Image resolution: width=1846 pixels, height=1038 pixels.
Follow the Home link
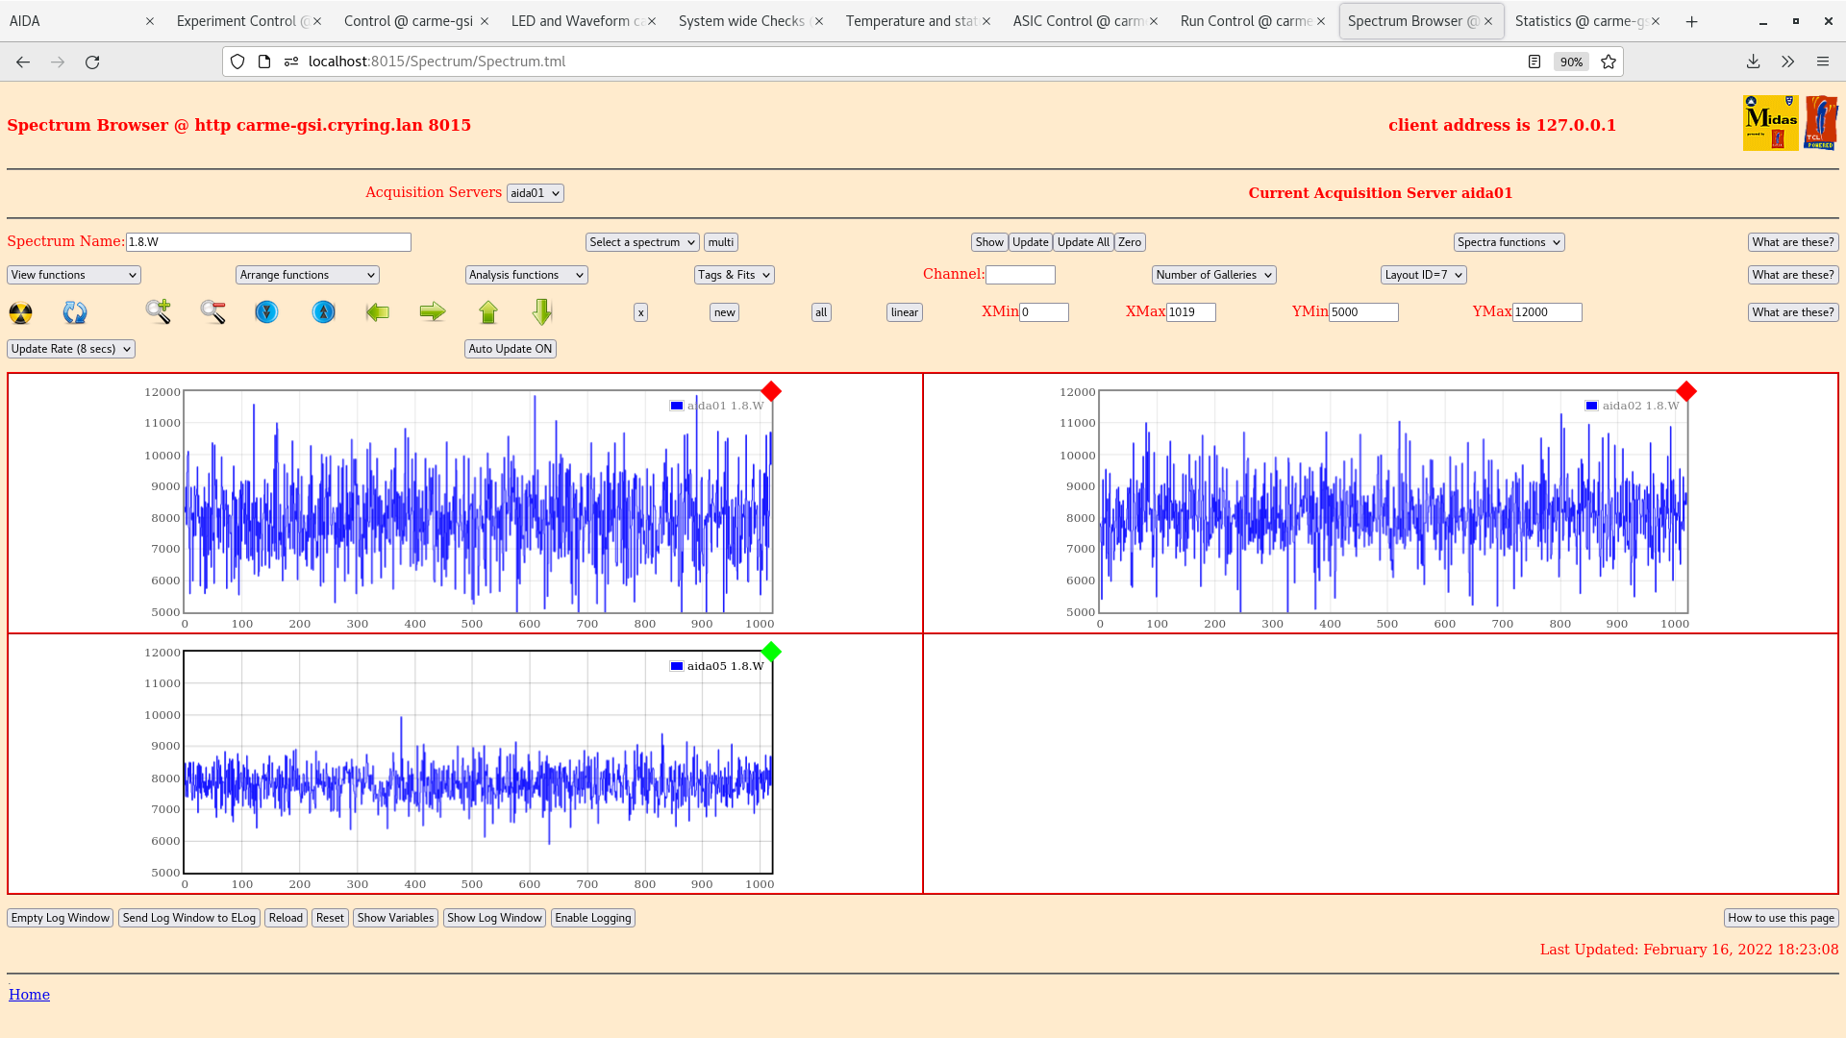point(29,995)
